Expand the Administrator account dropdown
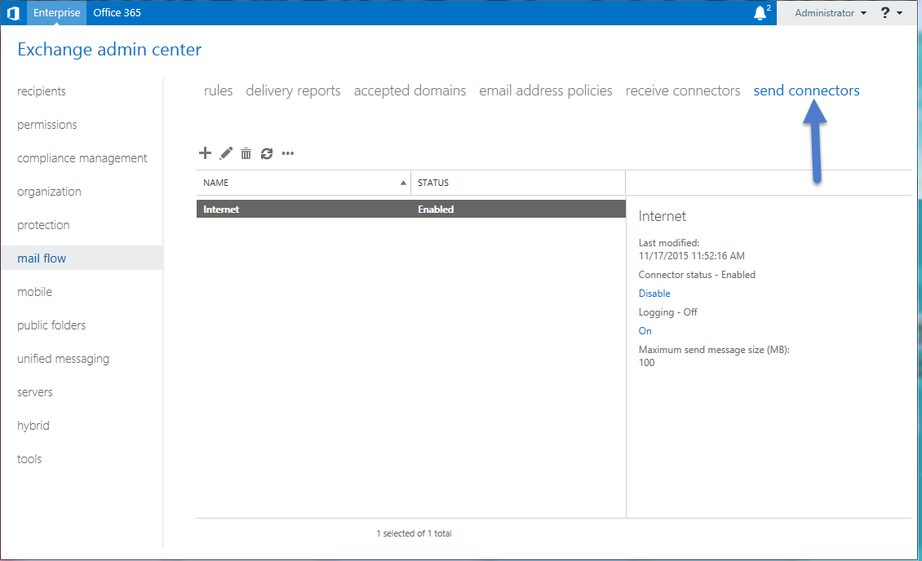 click(827, 12)
